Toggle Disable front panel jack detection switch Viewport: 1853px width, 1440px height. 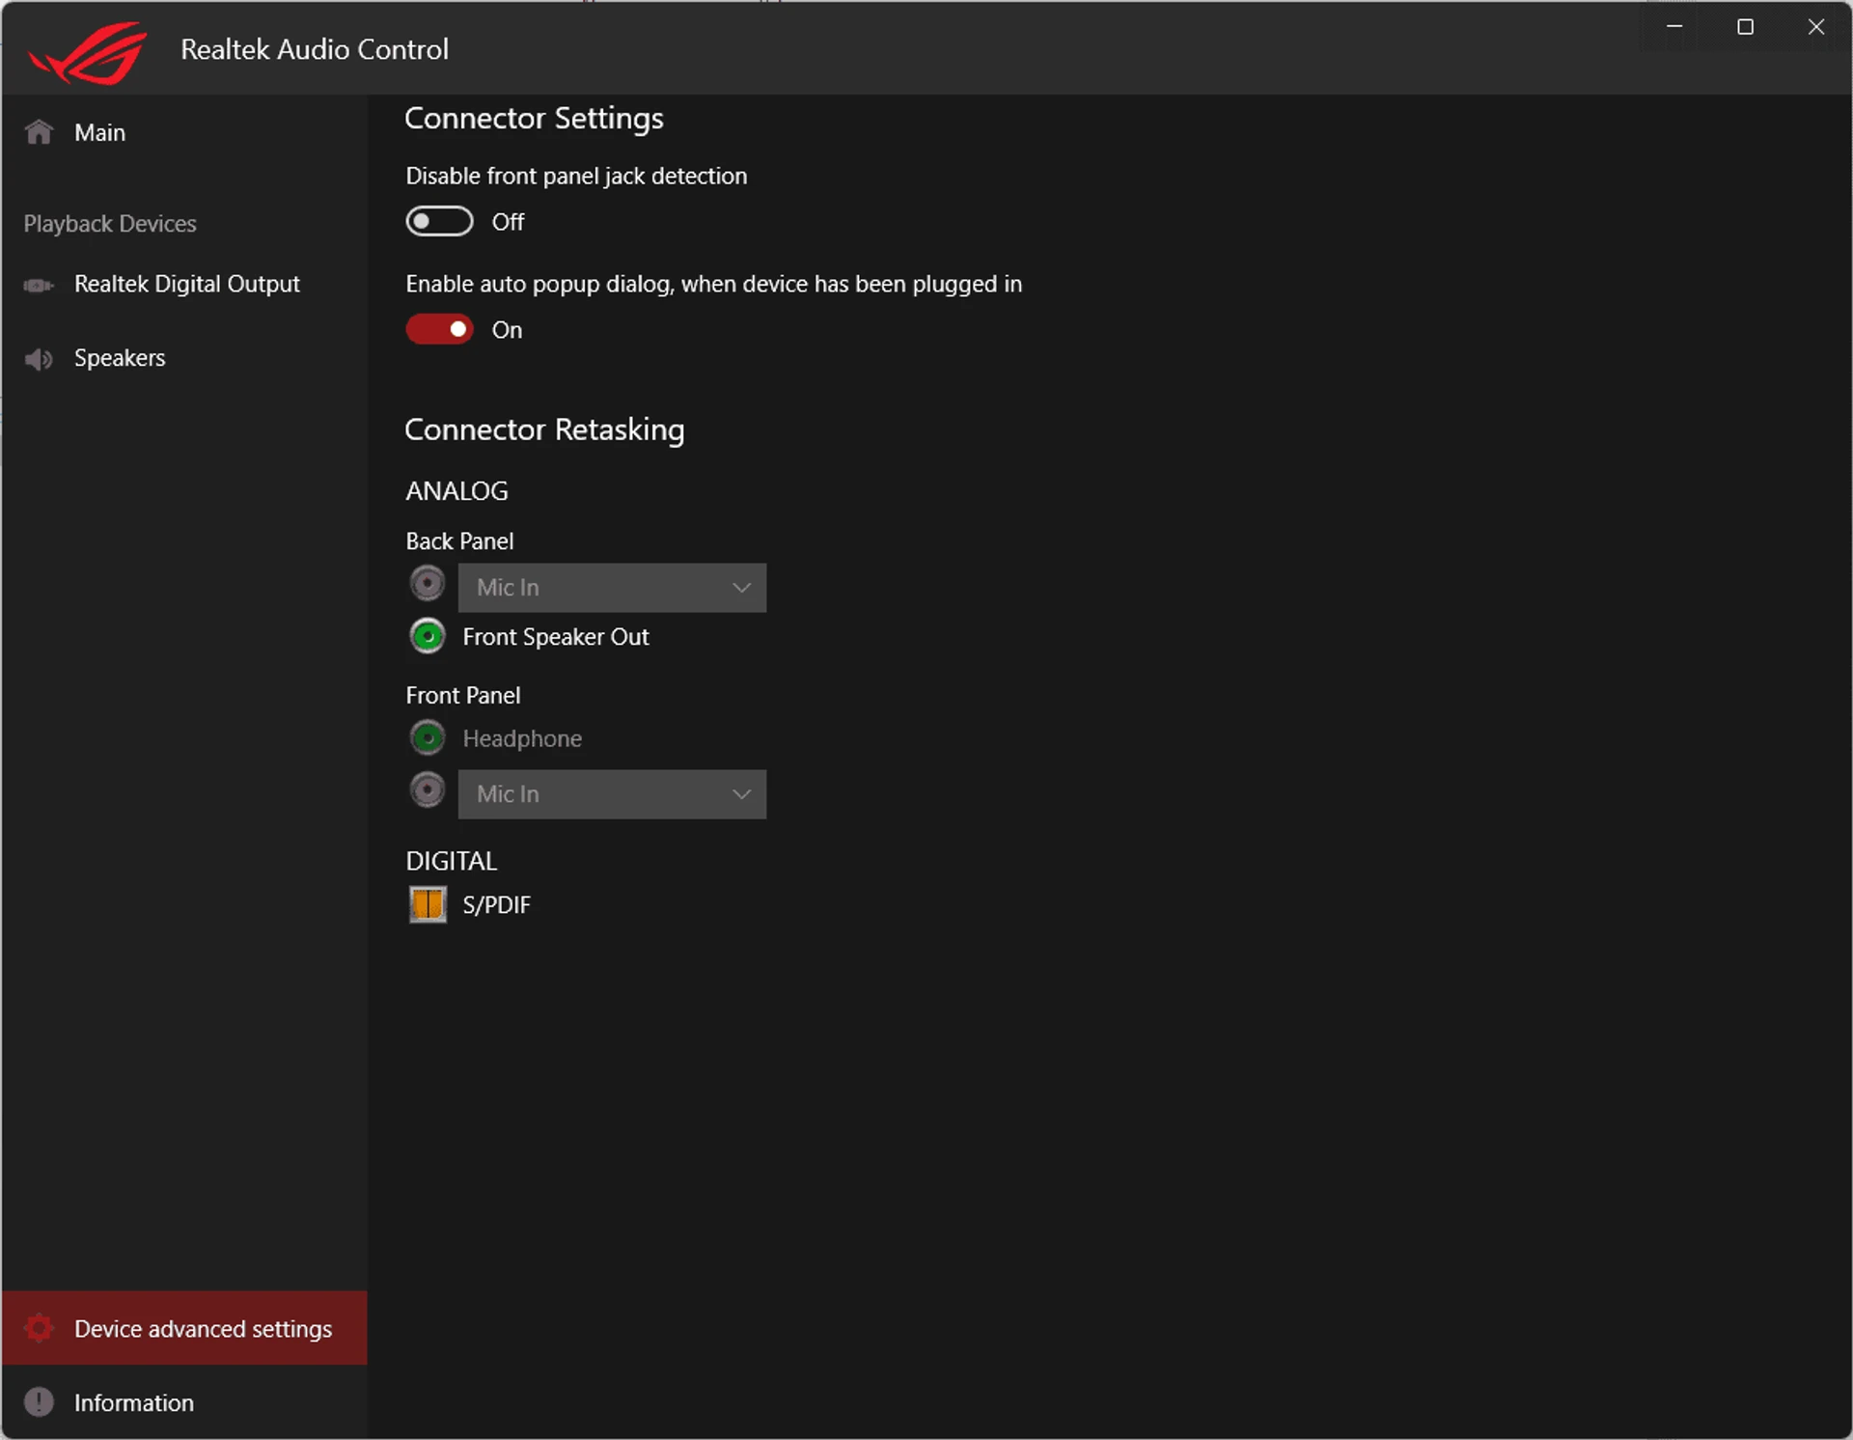coord(439,222)
